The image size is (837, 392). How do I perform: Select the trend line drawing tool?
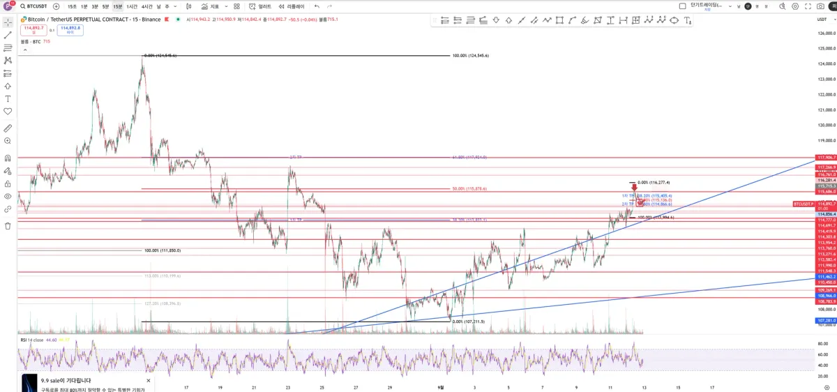8,35
